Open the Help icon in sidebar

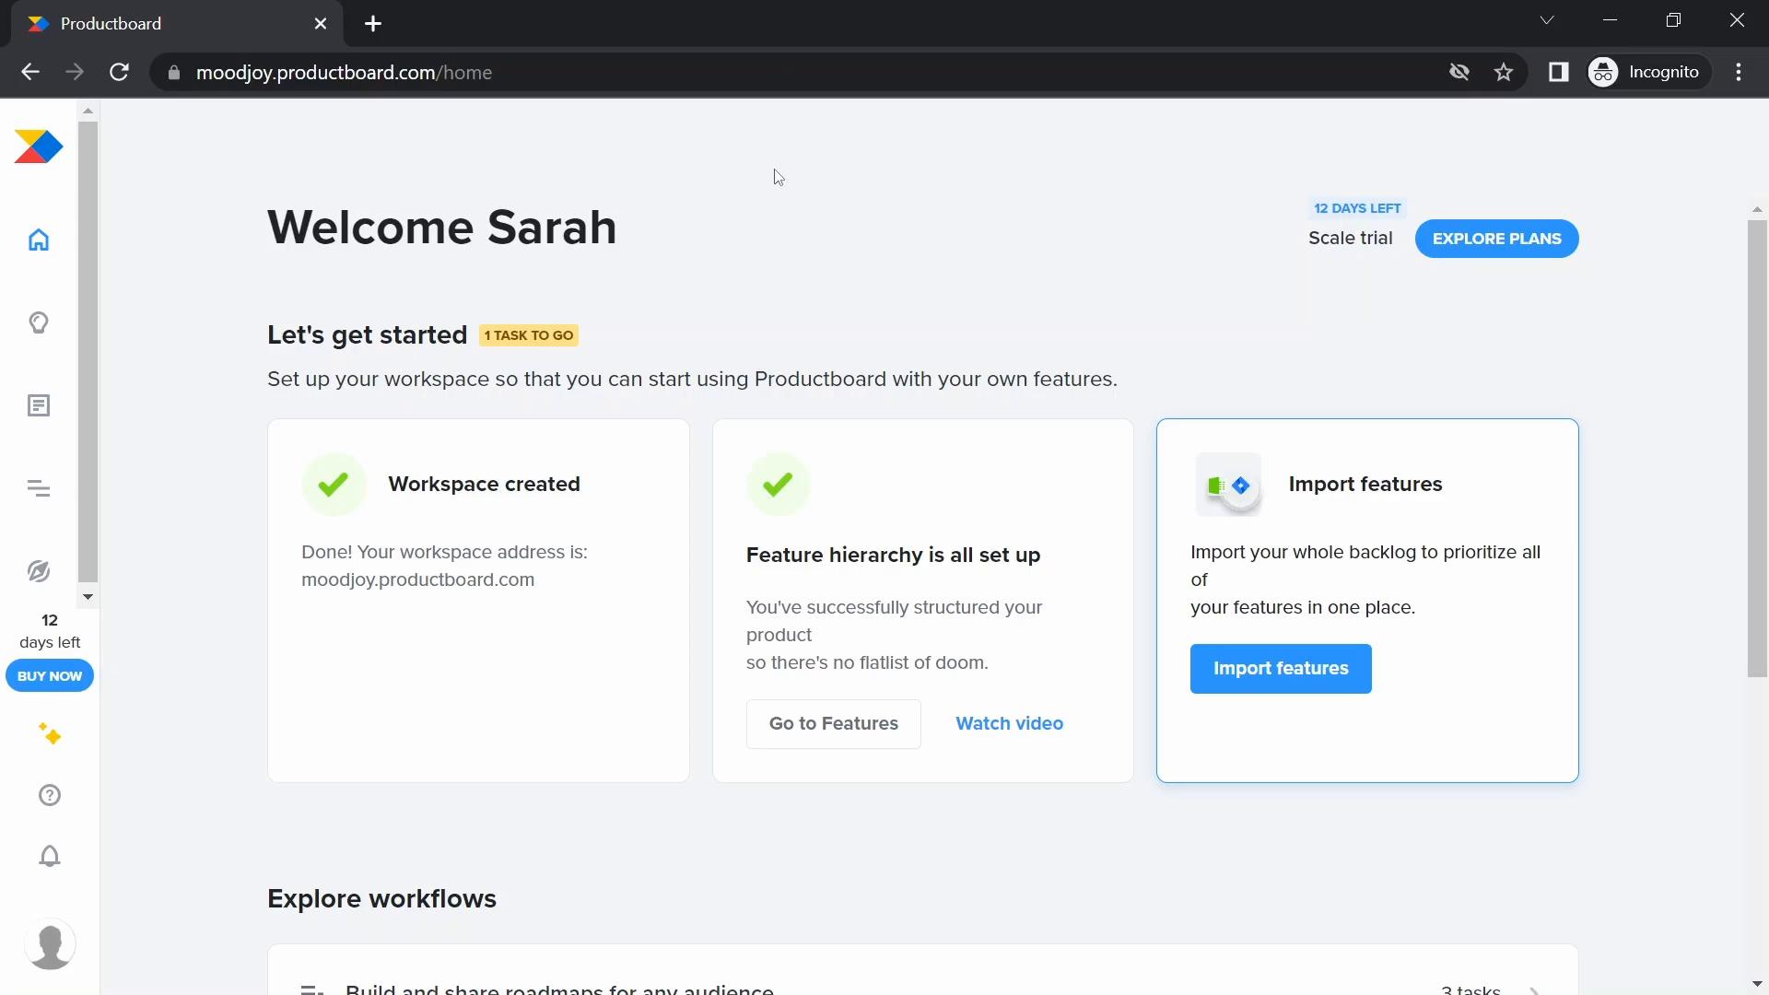click(49, 794)
